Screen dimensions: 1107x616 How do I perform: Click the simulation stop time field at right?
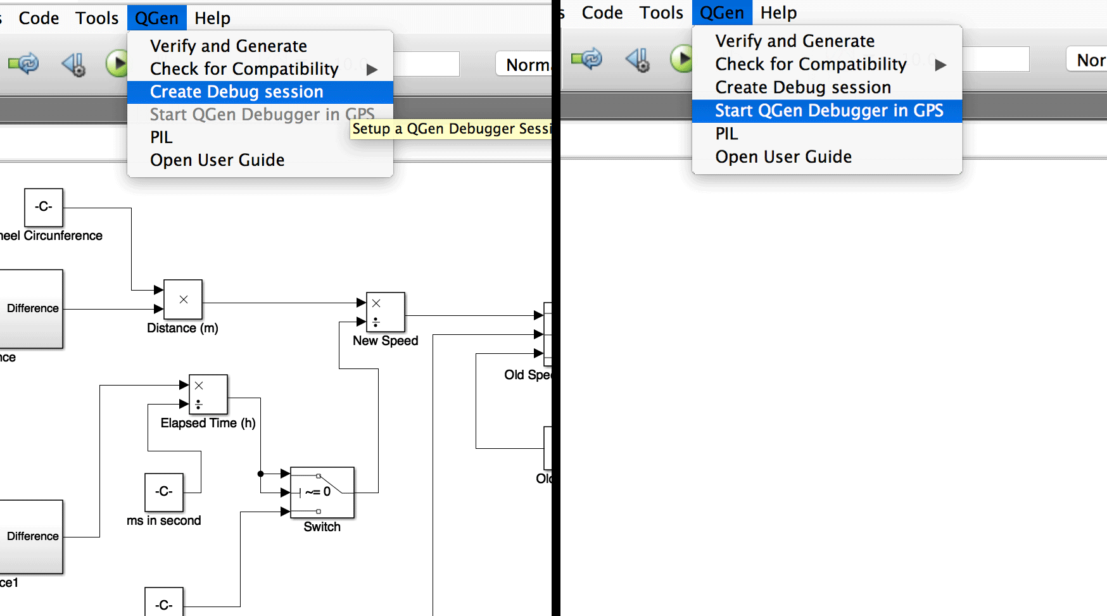coord(996,60)
